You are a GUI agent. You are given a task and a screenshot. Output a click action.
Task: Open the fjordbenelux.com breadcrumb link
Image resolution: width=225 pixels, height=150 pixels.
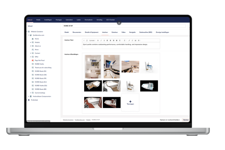(x=79, y=120)
